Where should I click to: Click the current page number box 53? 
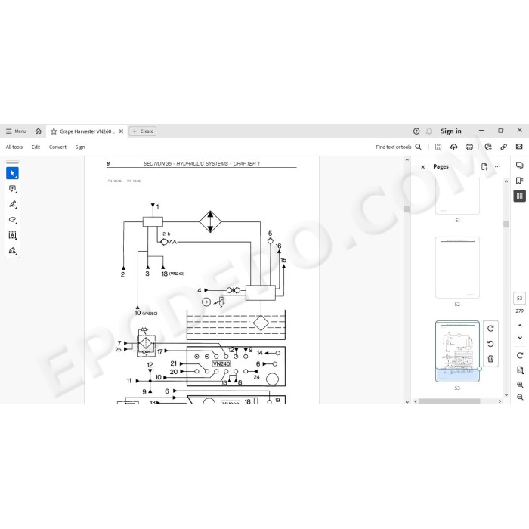click(520, 299)
